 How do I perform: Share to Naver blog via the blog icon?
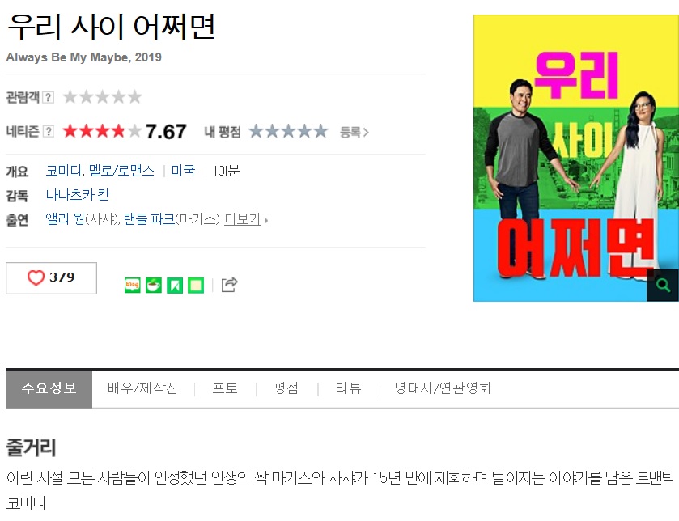[132, 285]
